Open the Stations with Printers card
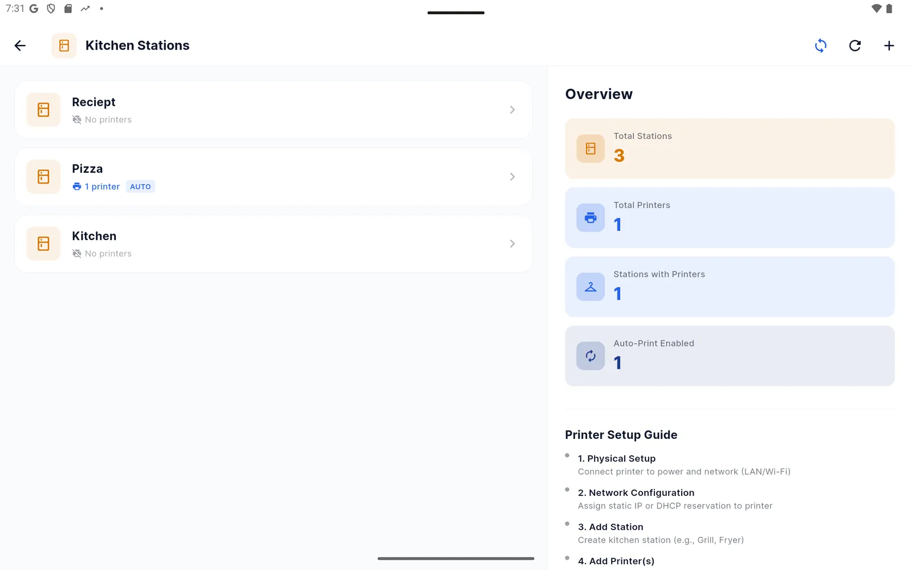The width and height of the screenshot is (912, 570). pyautogui.click(x=730, y=287)
